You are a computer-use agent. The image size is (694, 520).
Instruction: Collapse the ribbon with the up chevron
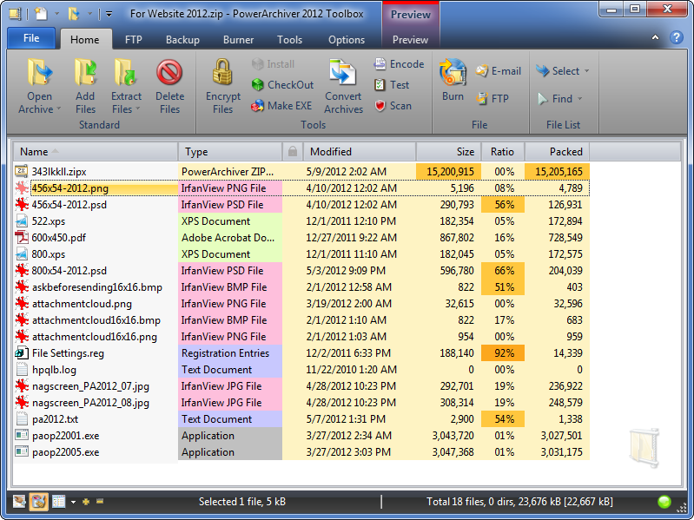(x=655, y=37)
